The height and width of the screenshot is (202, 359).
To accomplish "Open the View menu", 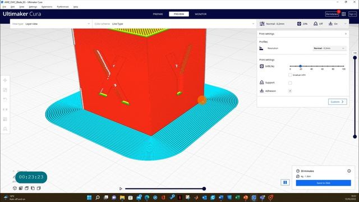I will (22, 7).
